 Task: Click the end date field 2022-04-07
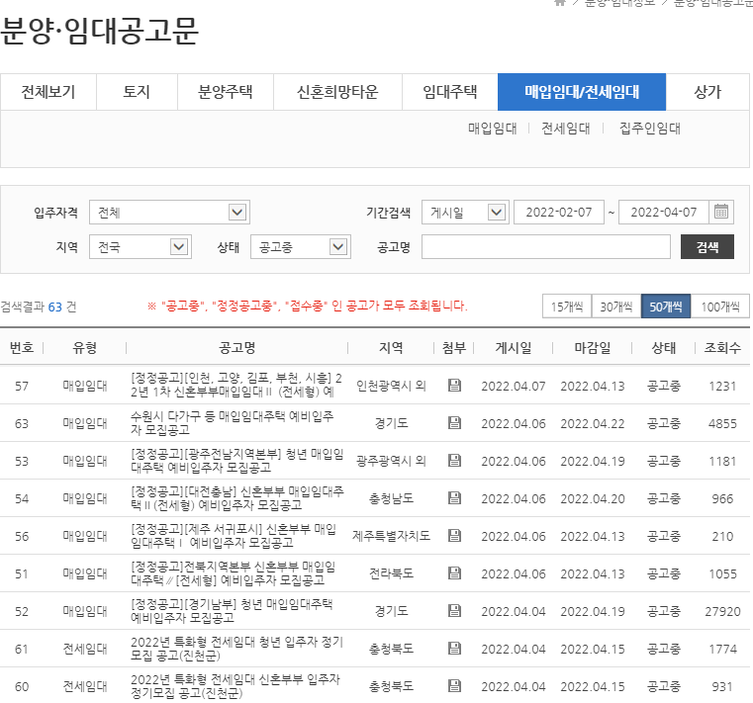pyautogui.click(x=664, y=213)
